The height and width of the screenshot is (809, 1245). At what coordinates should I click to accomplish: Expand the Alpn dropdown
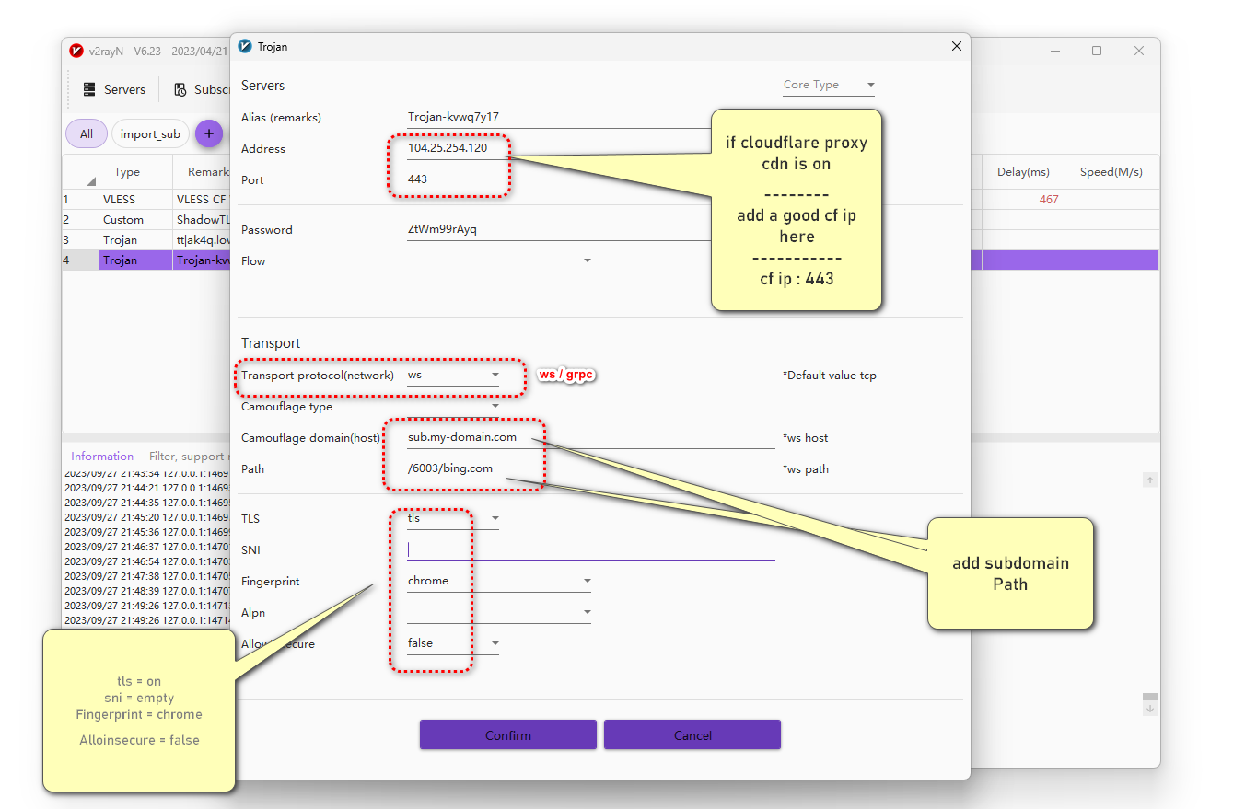point(499,613)
